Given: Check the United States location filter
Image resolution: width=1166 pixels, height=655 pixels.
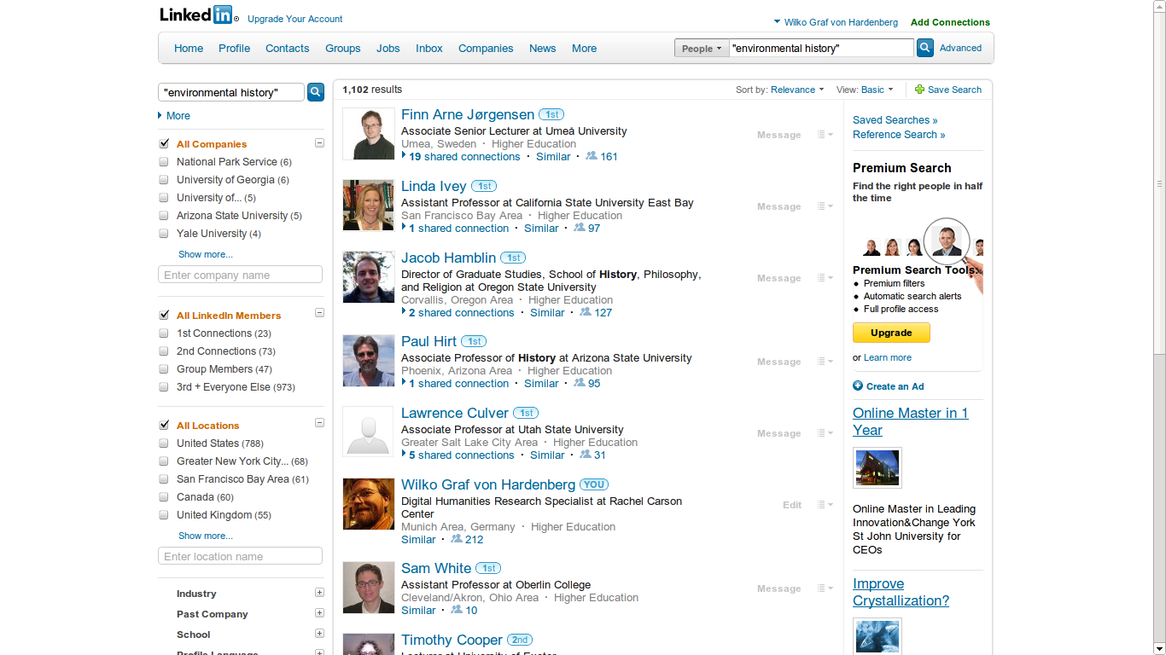Looking at the screenshot, I should [x=164, y=443].
